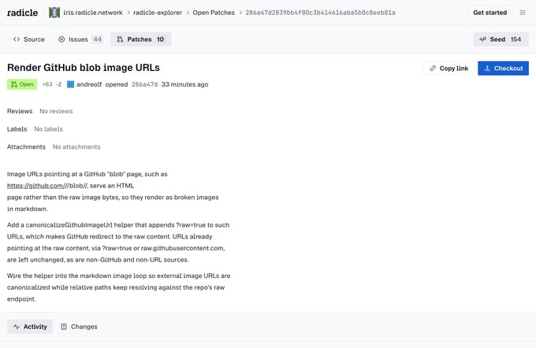Image resolution: width=536 pixels, height=348 pixels.
Task: Click the short commit hash 286a47d
Action: [x=144, y=84]
